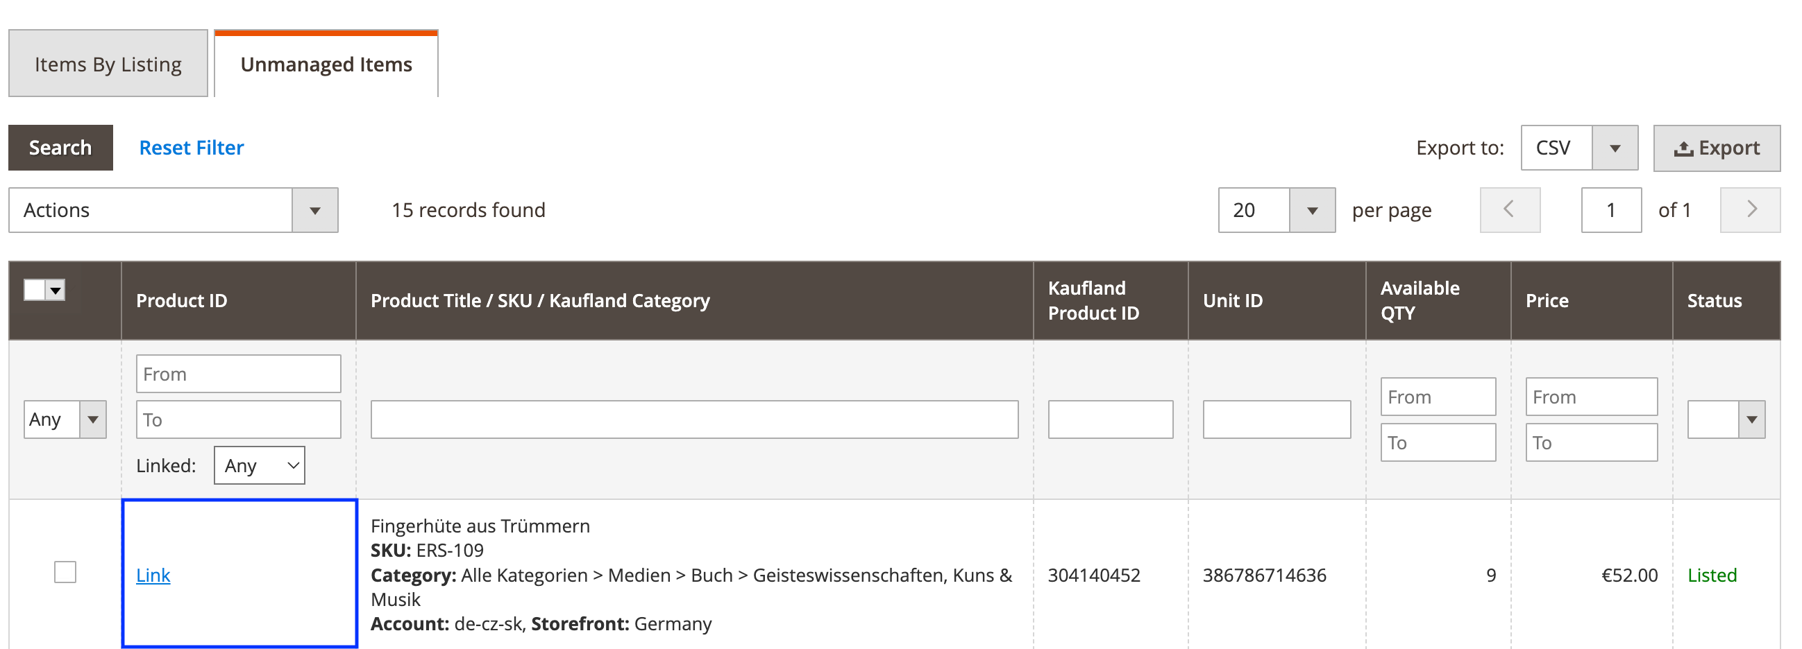This screenshot has width=1802, height=649.
Task: Click the Export upload button
Action: click(x=1715, y=148)
